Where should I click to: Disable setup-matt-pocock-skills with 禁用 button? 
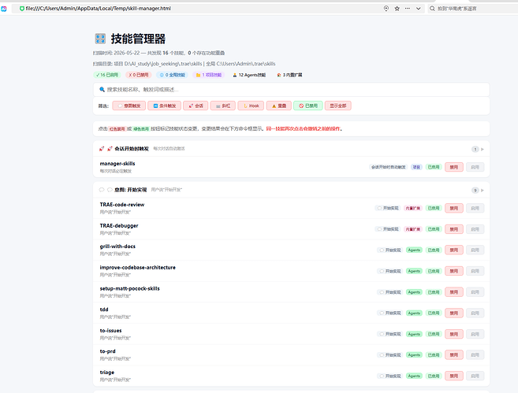pyautogui.click(x=454, y=292)
